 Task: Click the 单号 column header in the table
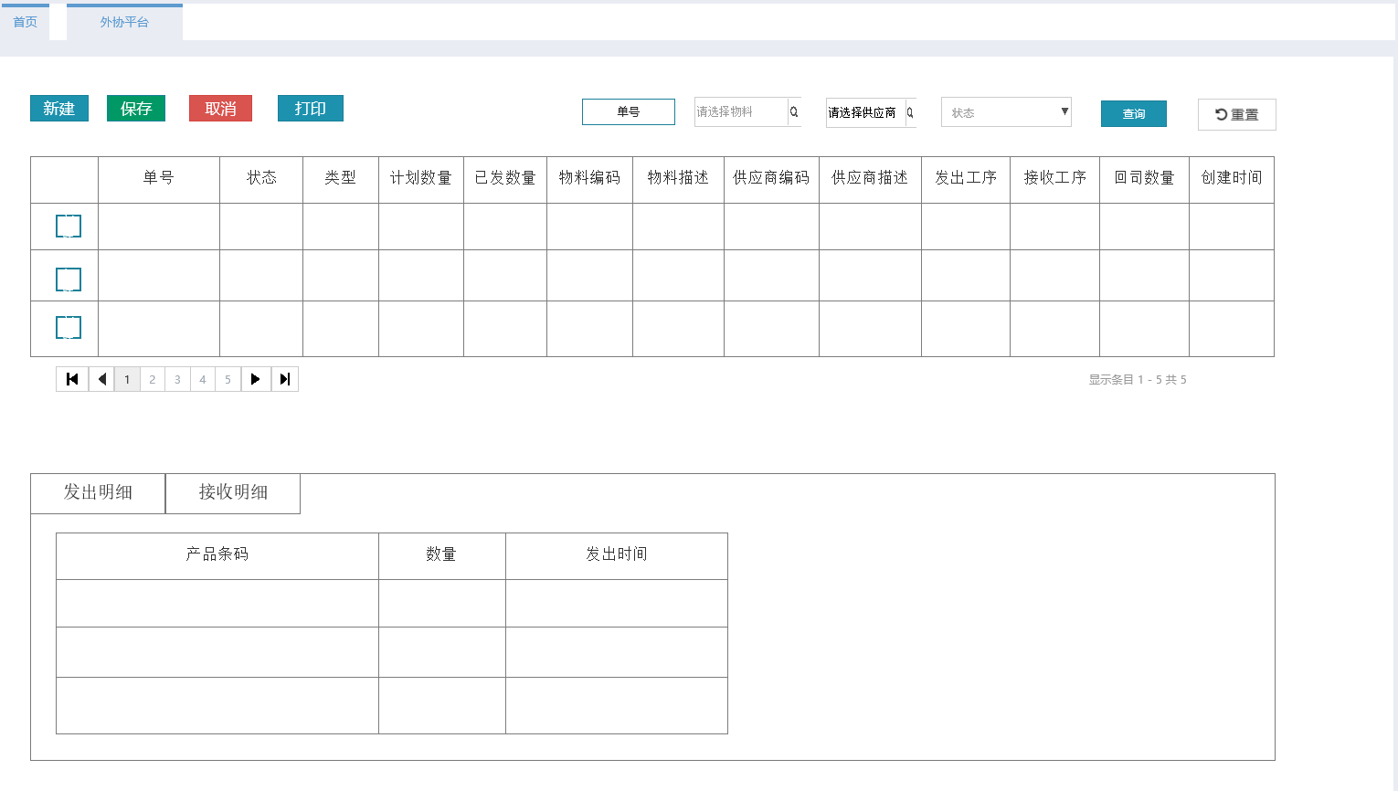point(159,179)
